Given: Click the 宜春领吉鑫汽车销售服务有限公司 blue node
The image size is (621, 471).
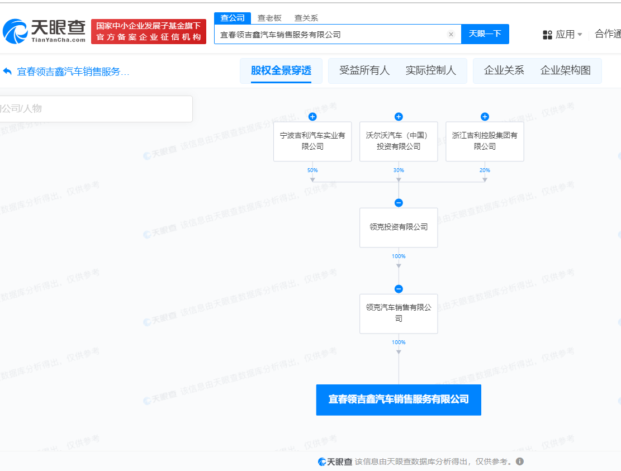Looking at the screenshot, I should [x=399, y=399].
